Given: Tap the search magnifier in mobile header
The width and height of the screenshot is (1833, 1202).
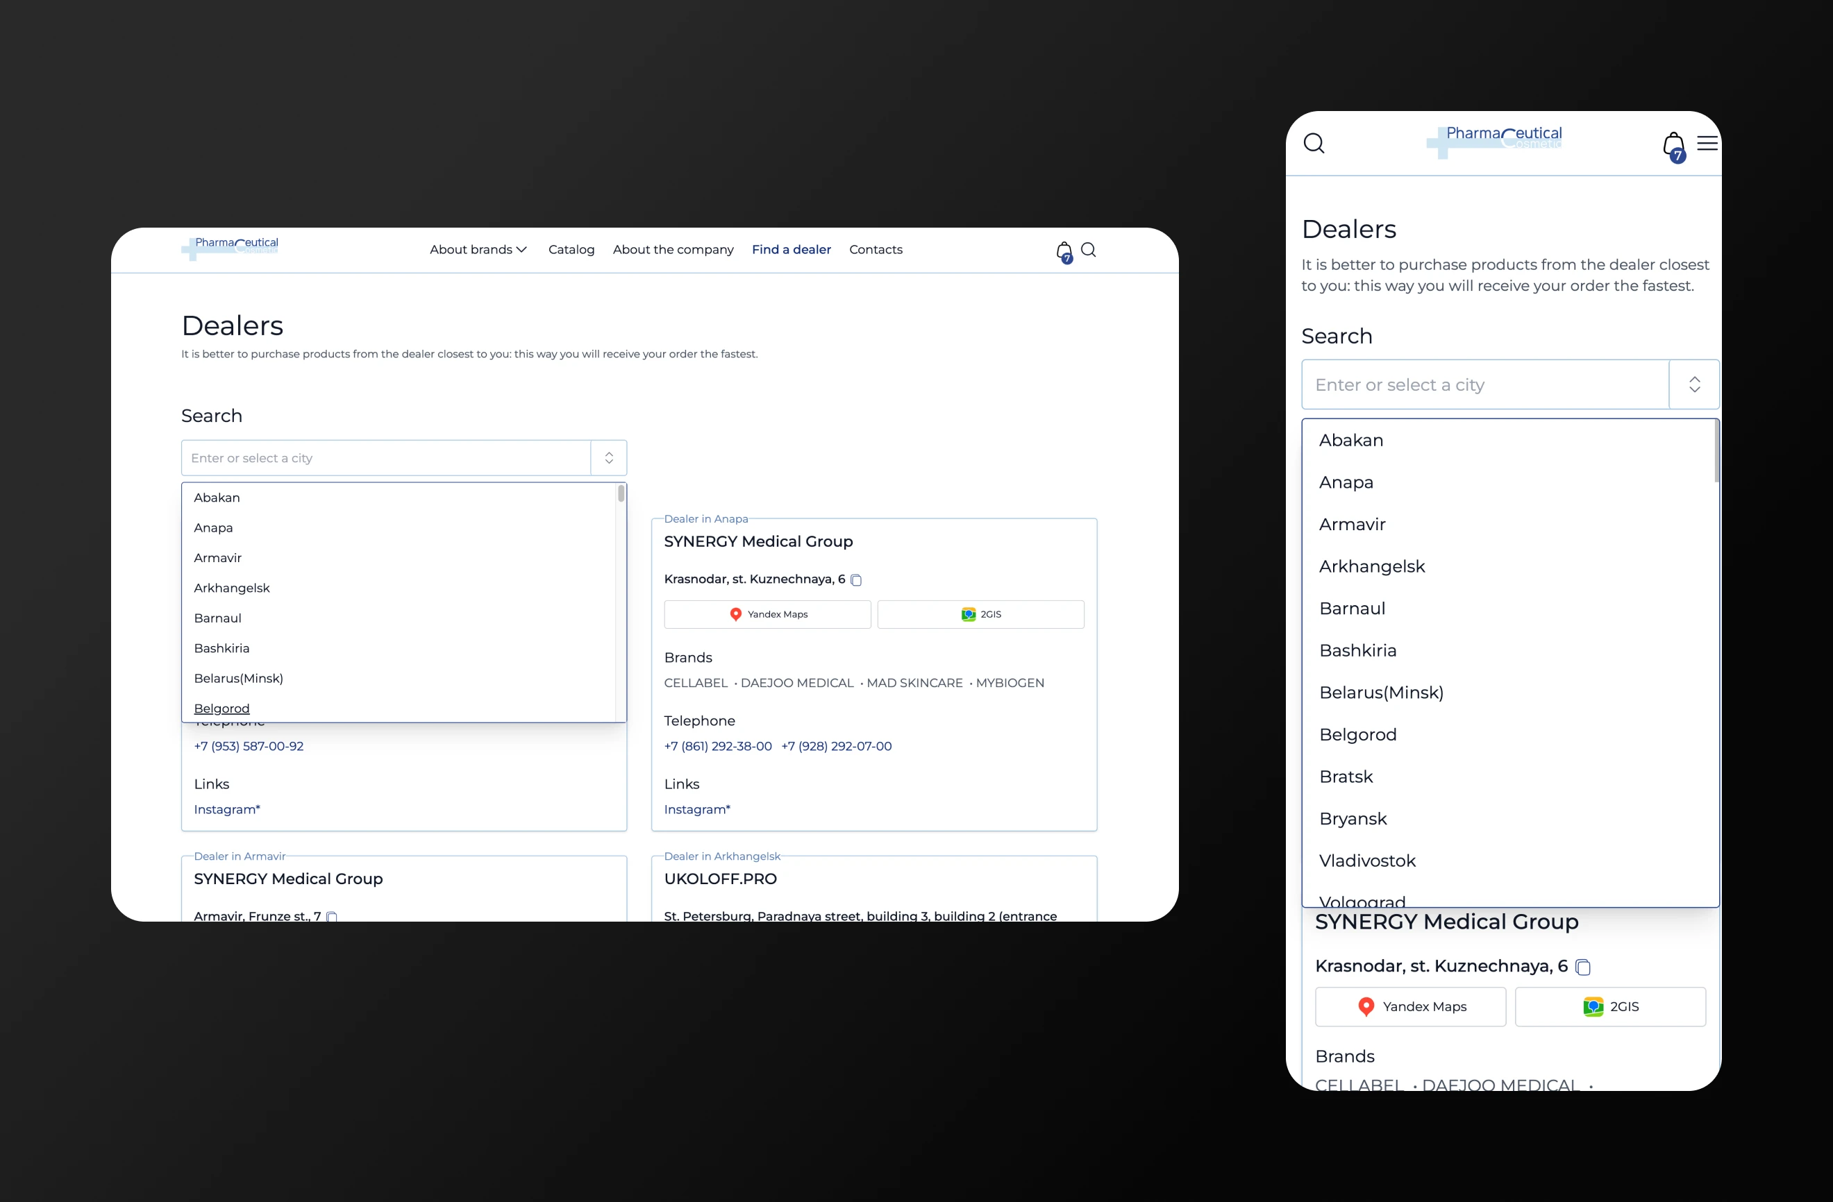Looking at the screenshot, I should [x=1314, y=143].
